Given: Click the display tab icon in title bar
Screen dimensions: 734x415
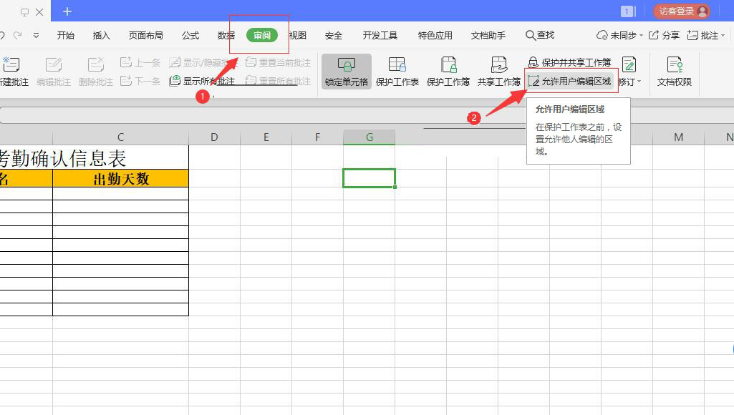Looking at the screenshot, I should point(24,12).
